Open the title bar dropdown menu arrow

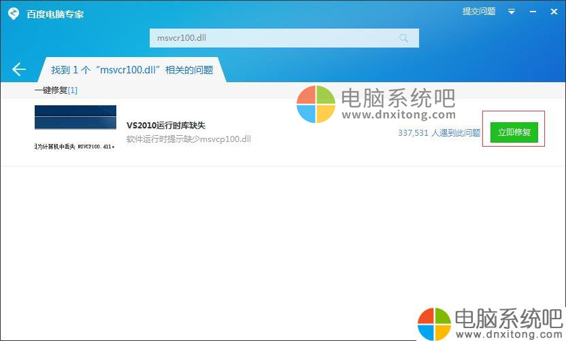tap(512, 12)
